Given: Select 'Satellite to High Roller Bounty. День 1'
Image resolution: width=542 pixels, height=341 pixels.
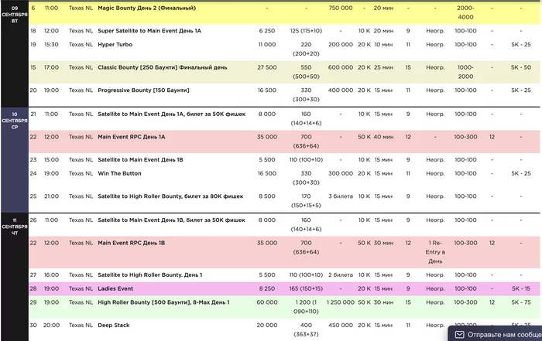Looking at the screenshot, I should click(150, 275).
